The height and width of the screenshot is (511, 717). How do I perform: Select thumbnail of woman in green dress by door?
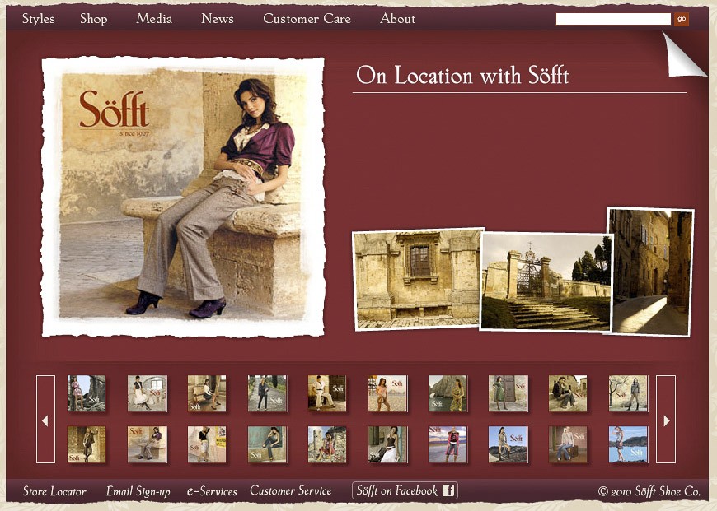(508, 393)
